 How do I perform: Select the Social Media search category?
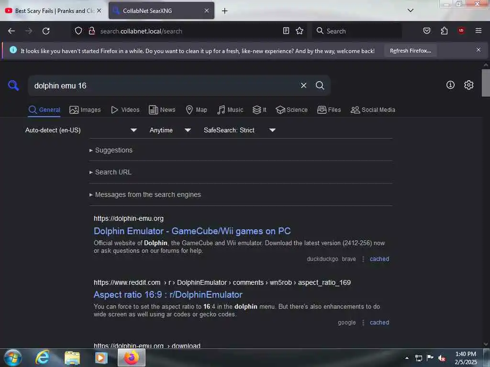pyautogui.click(x=373, y=110)
